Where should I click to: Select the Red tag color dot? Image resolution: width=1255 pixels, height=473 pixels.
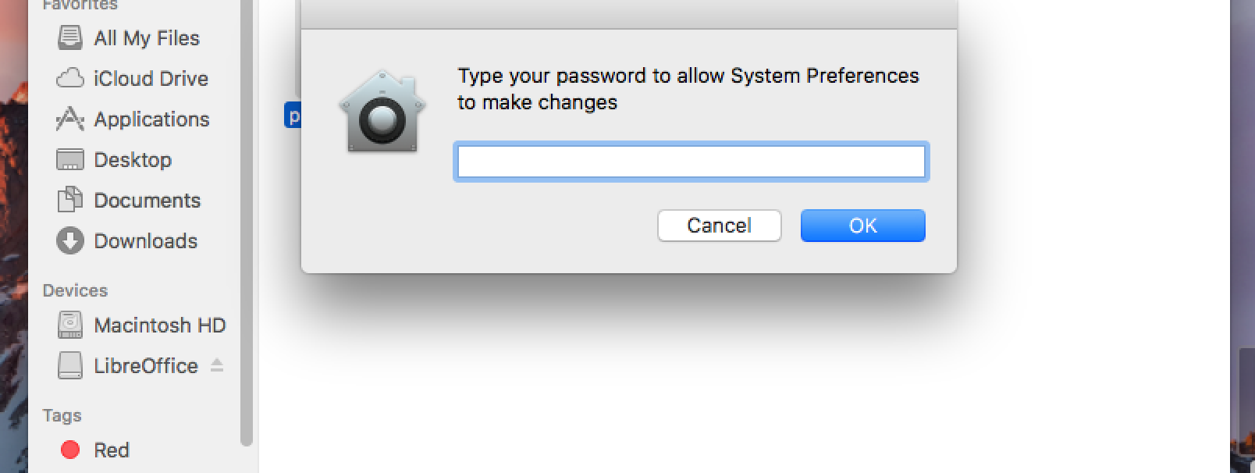(x=70, y=450)
